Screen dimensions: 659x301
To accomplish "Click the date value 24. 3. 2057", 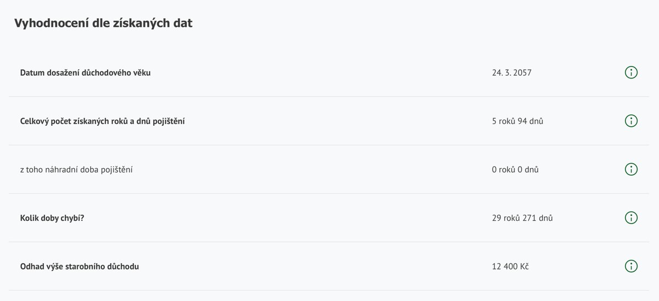I will pos(512,73).
